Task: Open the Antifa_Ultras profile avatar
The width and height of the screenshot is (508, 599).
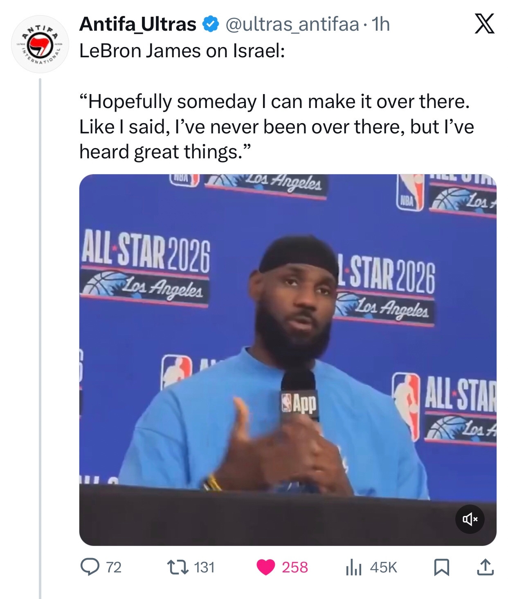Action: [x=40, y=44]
